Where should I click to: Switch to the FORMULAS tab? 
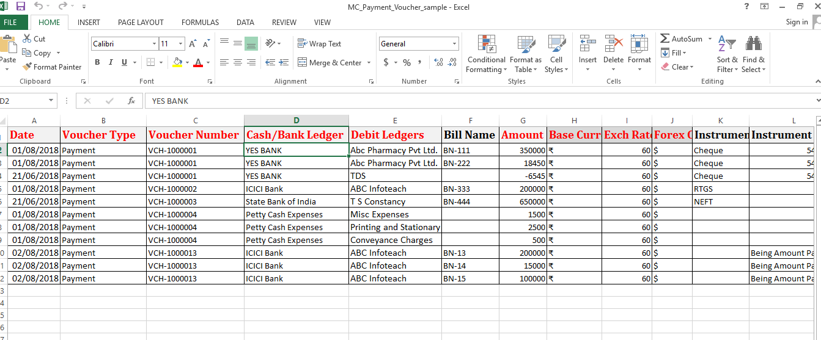point(200,22)
